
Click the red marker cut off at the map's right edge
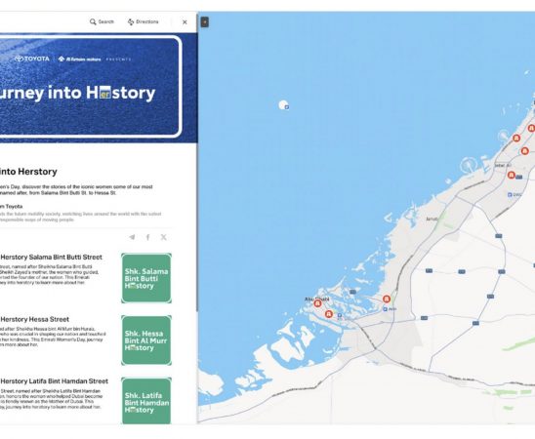[x=531, y=128]
